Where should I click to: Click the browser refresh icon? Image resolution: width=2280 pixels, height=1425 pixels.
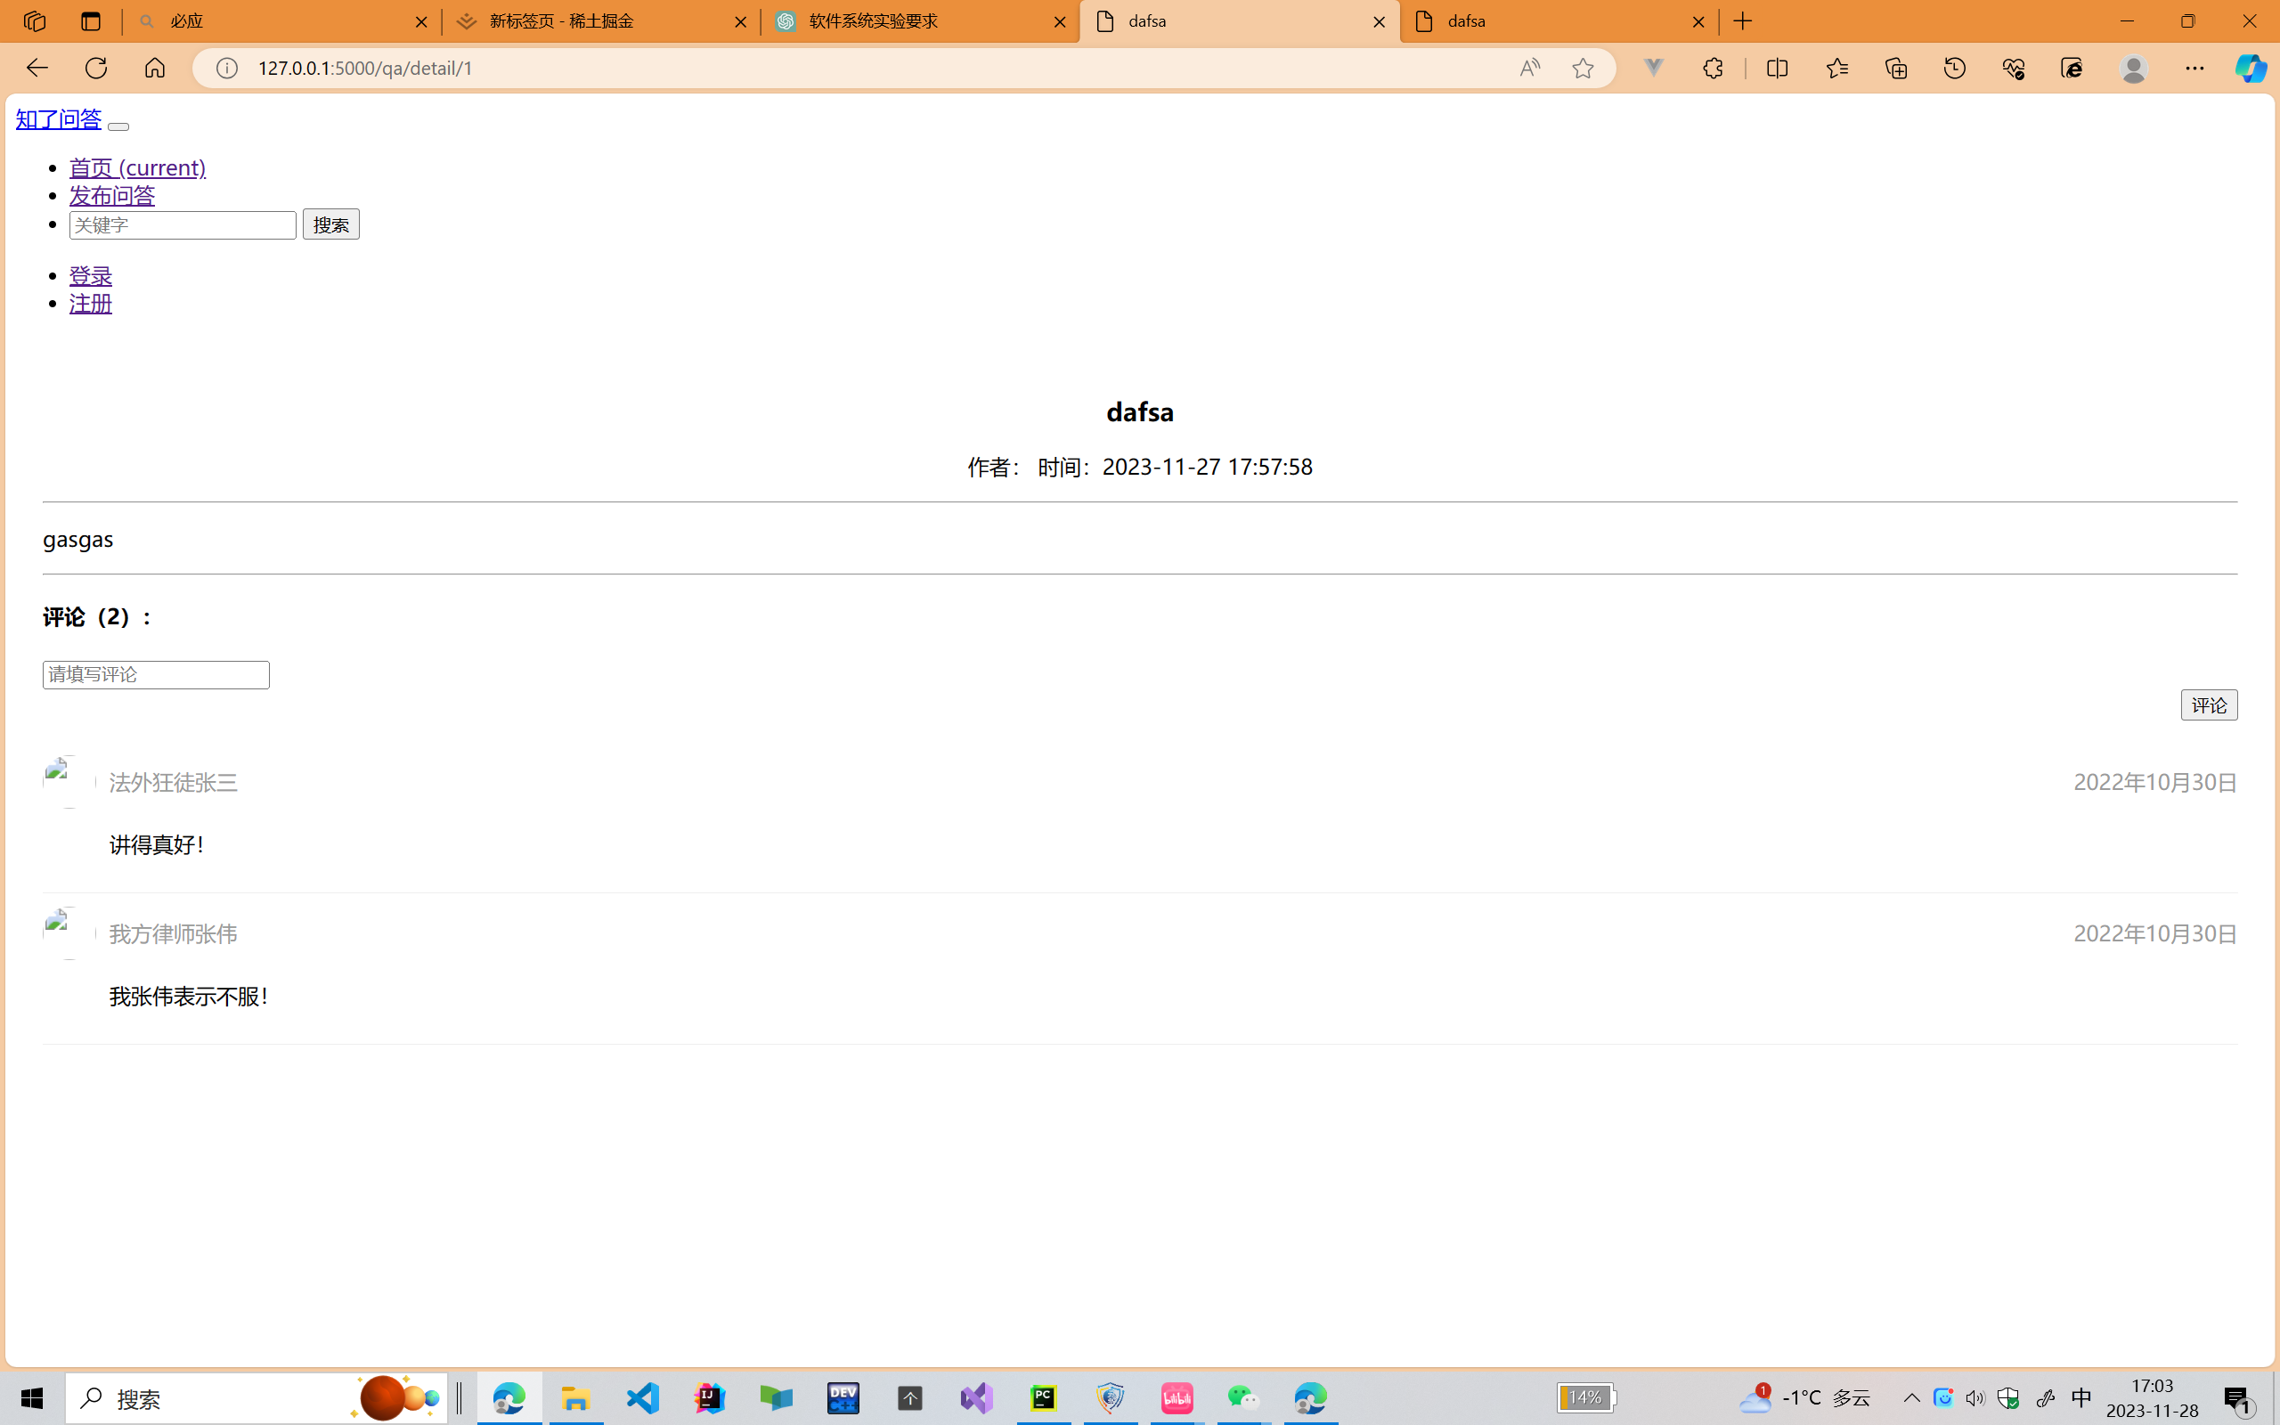coord(96,68)
